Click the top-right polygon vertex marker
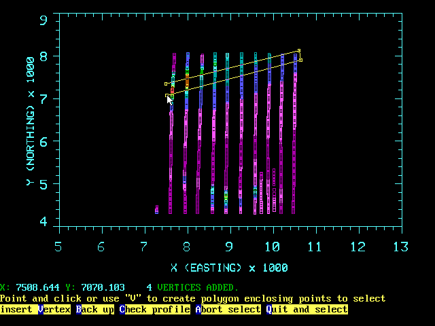This screenshot has width=435, height=326. coord(299,51)
